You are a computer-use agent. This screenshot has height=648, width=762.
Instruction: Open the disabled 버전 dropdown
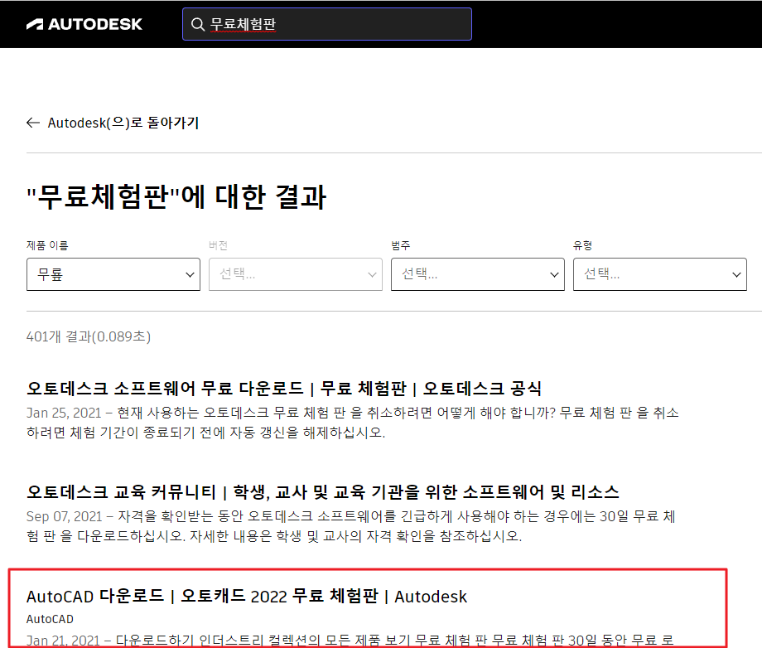coord(296,274)
